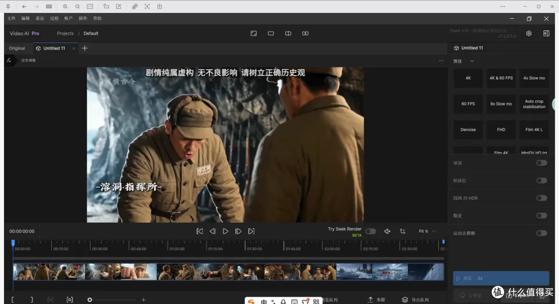559x304 pixels.
Task: Click the crop tool icon
Action: 403,232
